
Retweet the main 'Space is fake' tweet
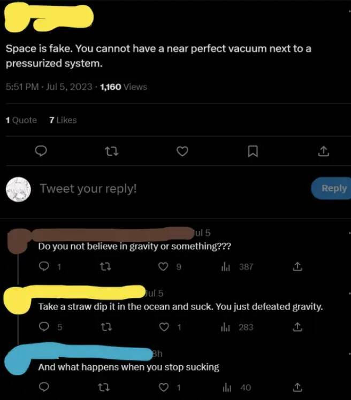(x=110, y=152)
